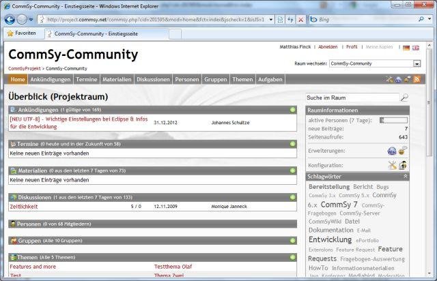Add new Gruppen entry with green plus
This screenshot has width=437, height=281.
[x=292, y=240]
